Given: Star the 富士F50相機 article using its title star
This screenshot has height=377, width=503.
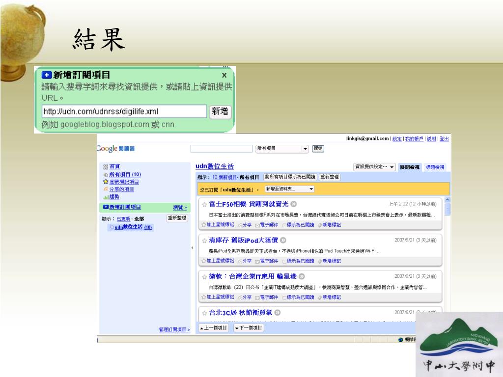Looking at the screenshot, I should pos(204,205).
